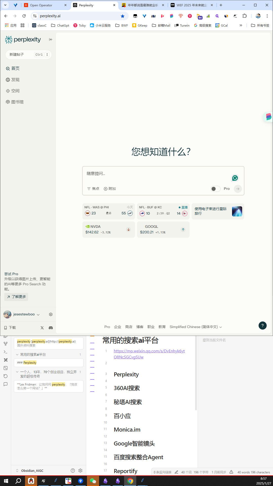Open Perplexity account settings gear
The width and height of the screenshot is (273, 486).
click(51, 314)
